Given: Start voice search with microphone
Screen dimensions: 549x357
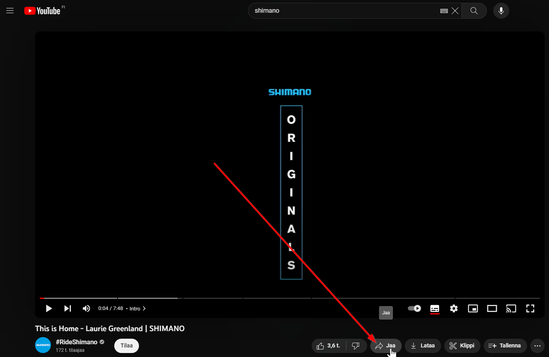Looking at the screenshot, I should (501, 11).
